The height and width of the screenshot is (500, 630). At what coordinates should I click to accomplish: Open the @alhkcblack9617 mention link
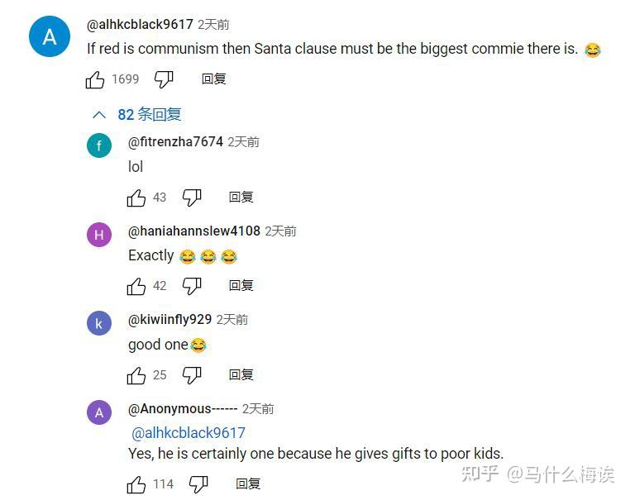[189, 433]
